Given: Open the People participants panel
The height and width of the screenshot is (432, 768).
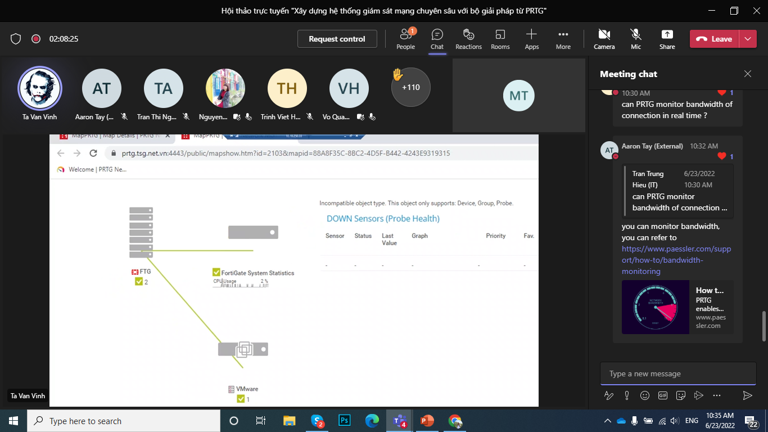Looking at the screenshot, I should [x=405, y=39].
